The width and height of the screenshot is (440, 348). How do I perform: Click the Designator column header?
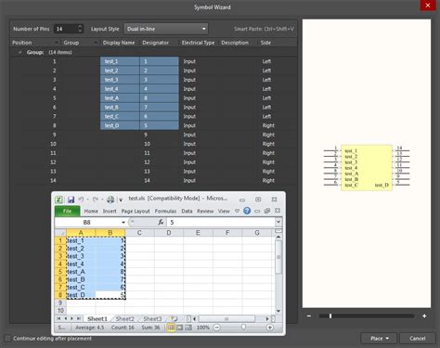[x=156, y=43]
